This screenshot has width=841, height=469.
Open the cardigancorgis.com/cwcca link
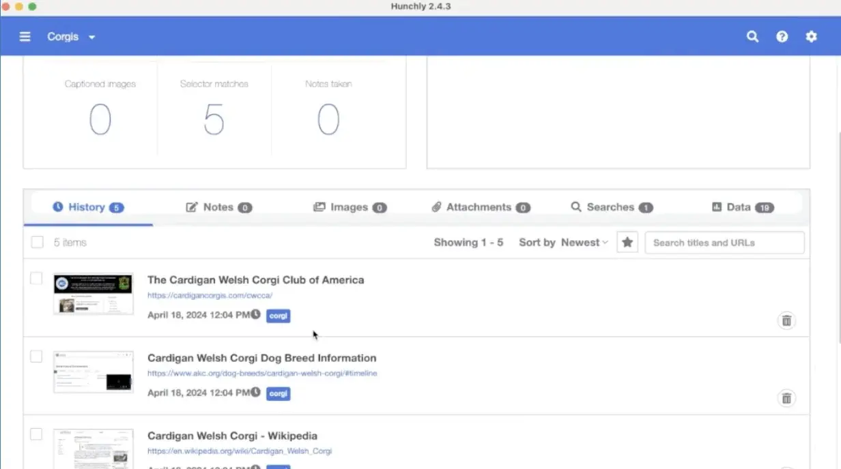coord(210,295)
